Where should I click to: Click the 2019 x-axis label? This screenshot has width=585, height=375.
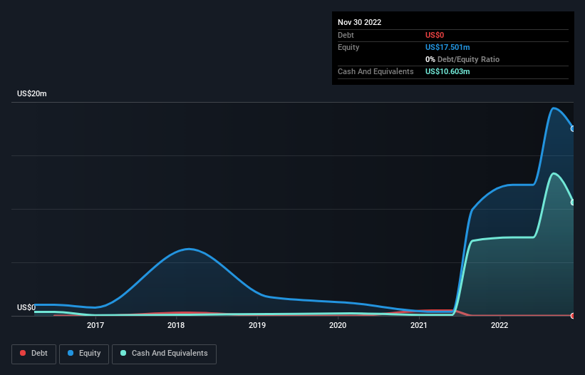pos(257,325)
